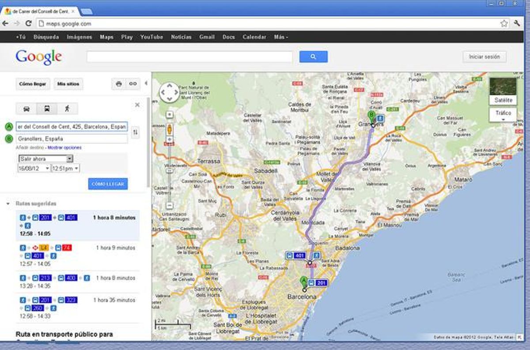Select the blue search magnifier button
Image resolution: width=530 pixels, height=350 pixels.
coord(314,56)
